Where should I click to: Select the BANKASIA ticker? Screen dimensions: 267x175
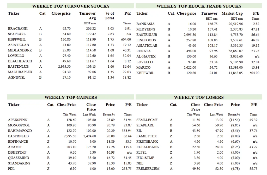[145, 24]
